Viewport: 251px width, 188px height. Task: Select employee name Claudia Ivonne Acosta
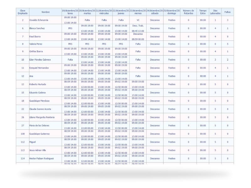click(40, 109)
